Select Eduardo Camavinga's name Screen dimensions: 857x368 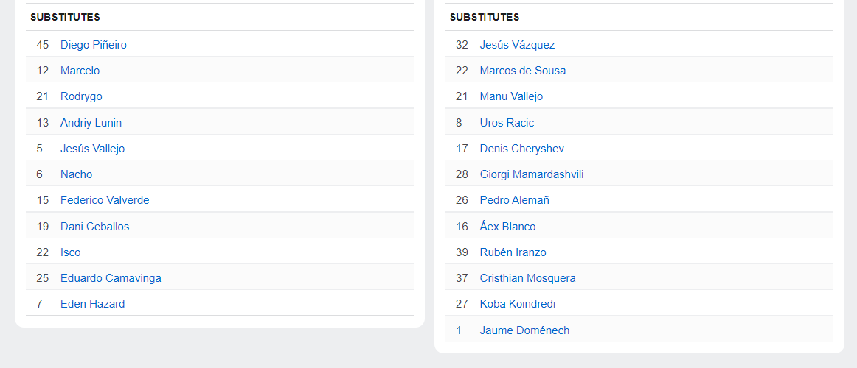[x=111, y=278]
